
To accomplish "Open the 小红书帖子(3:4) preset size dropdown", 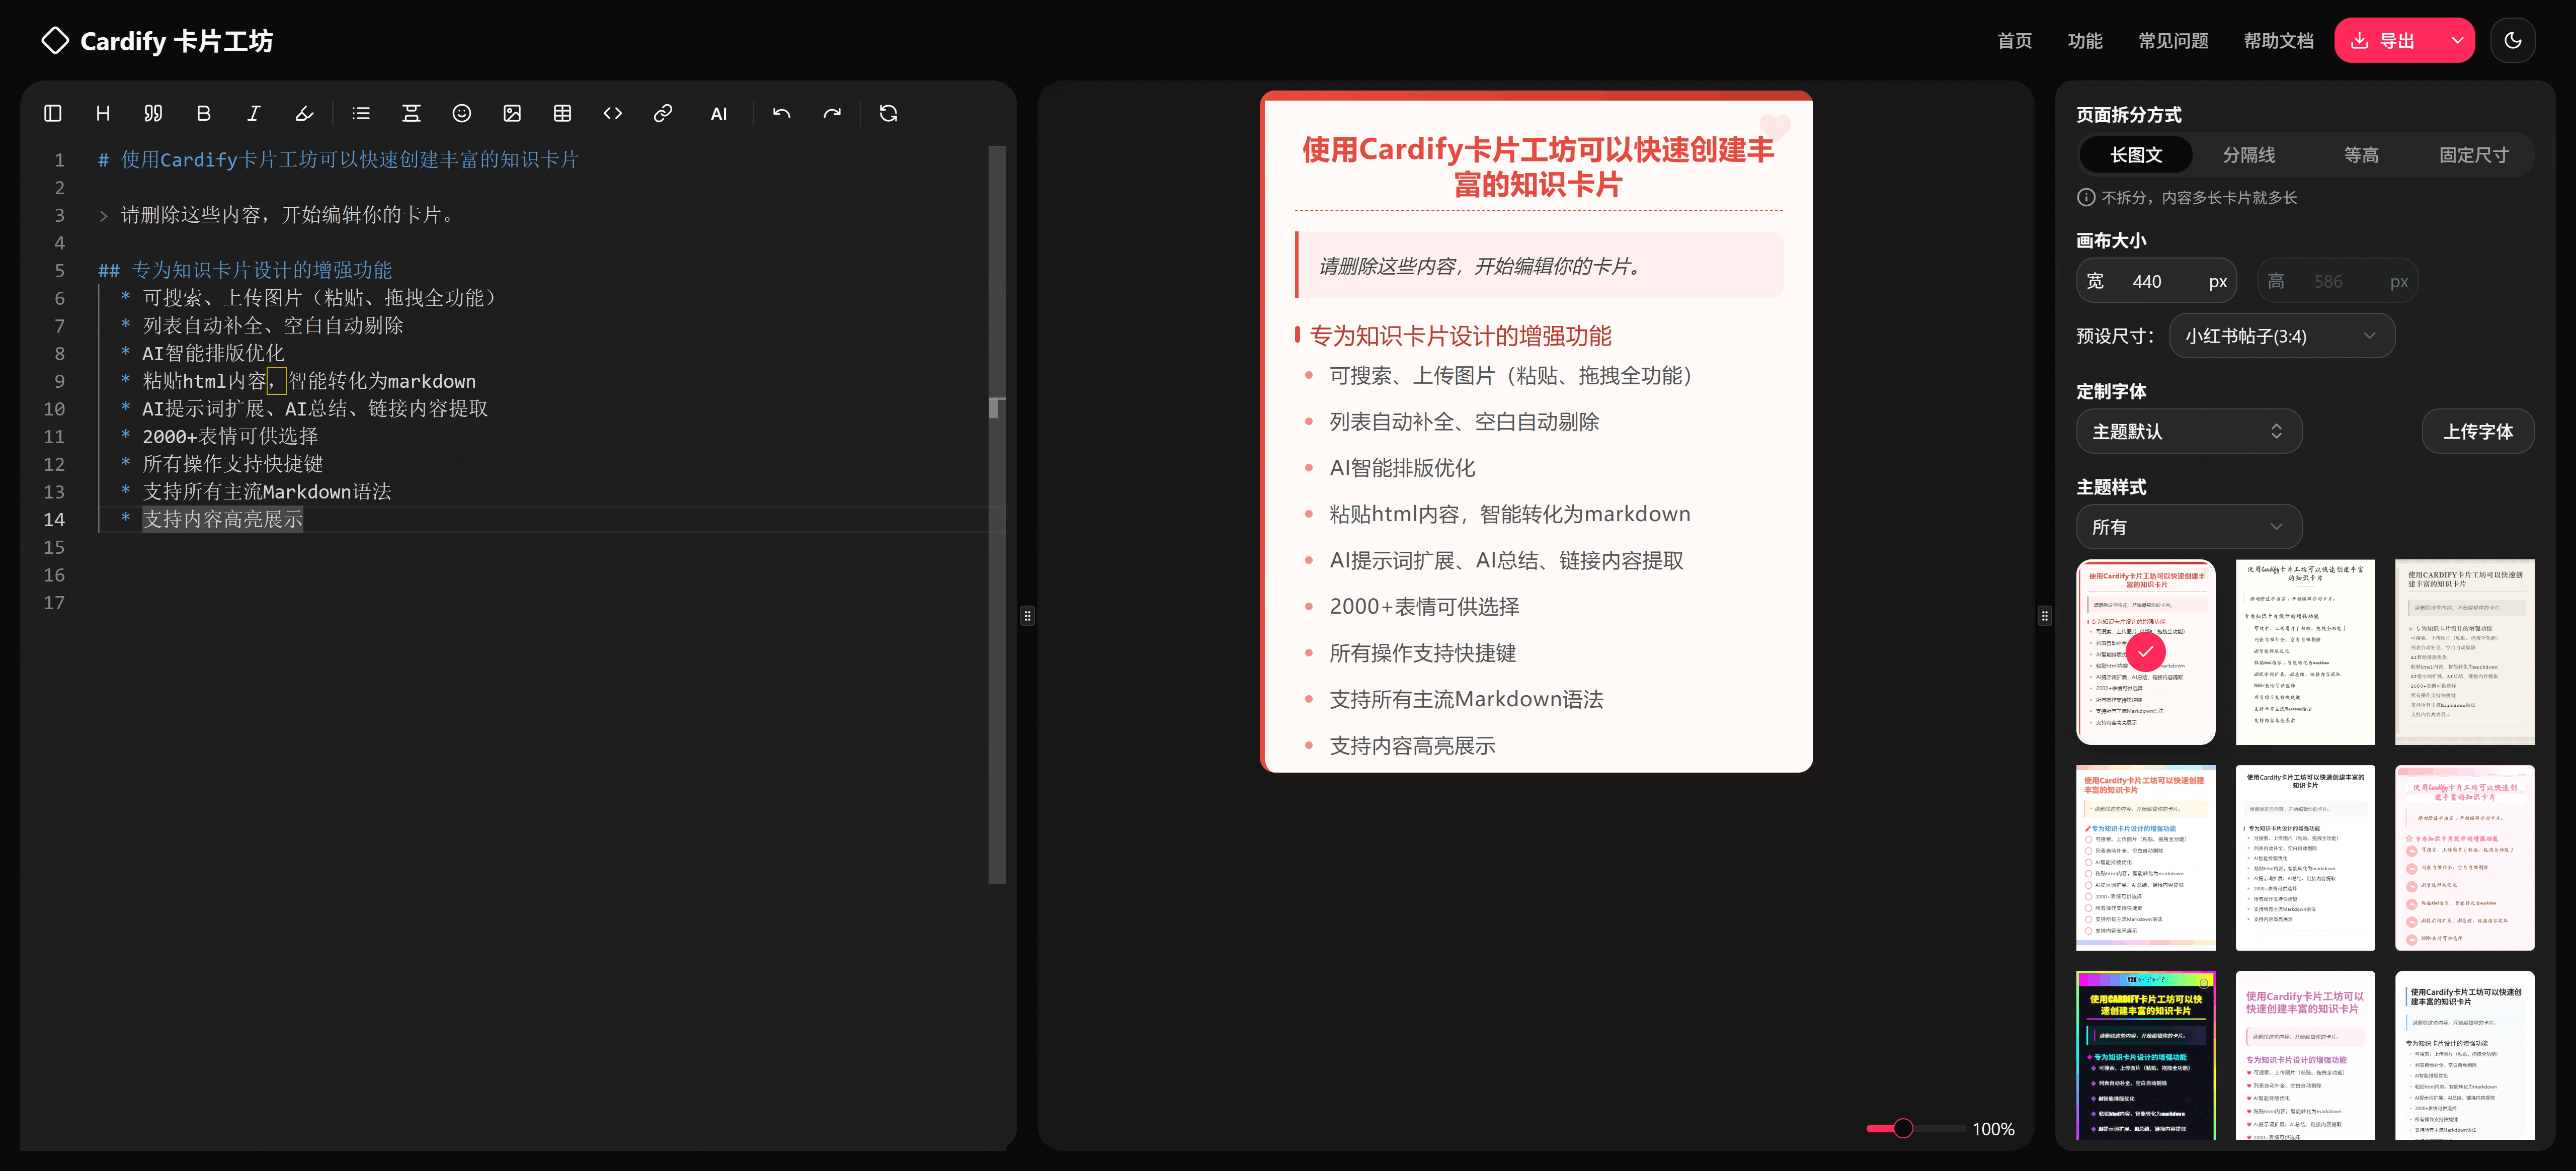I will click(2281, 336).
